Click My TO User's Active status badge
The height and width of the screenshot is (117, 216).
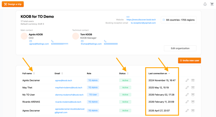tap(125, 94)
